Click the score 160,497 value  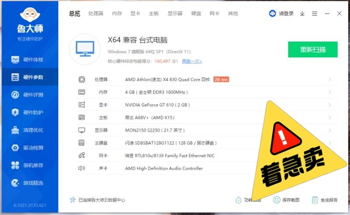pos(162,61)
